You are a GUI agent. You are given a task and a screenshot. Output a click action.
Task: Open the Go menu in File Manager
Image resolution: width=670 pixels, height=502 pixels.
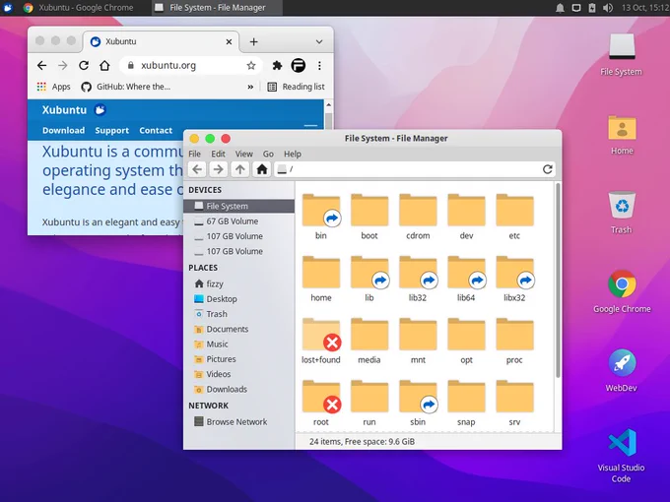pyautogui.click(x=268, y=154)
